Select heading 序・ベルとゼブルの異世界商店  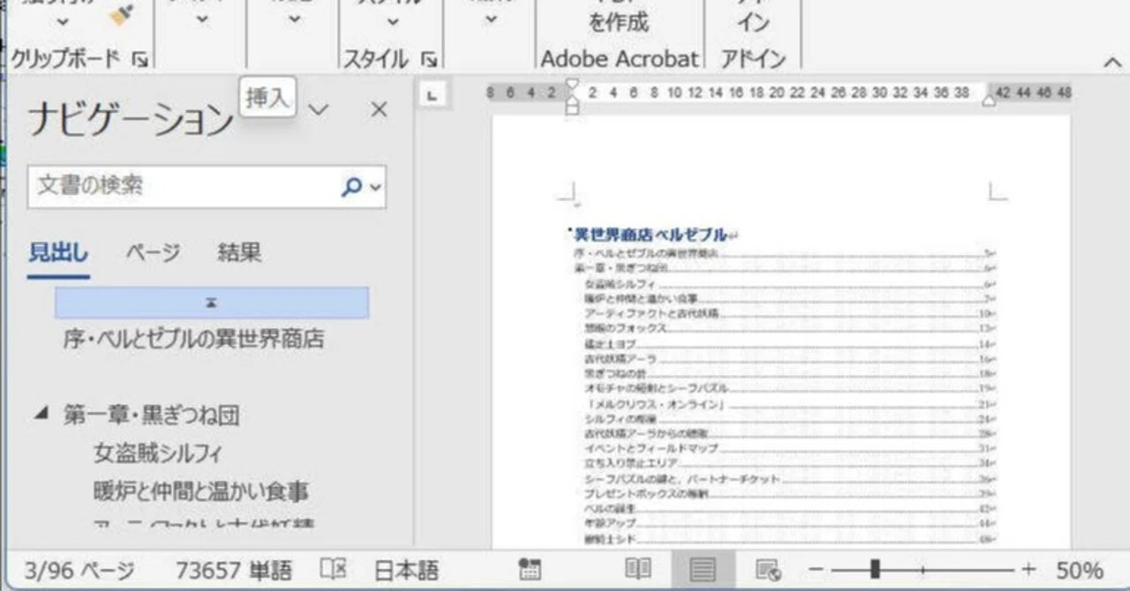(193, 339)
